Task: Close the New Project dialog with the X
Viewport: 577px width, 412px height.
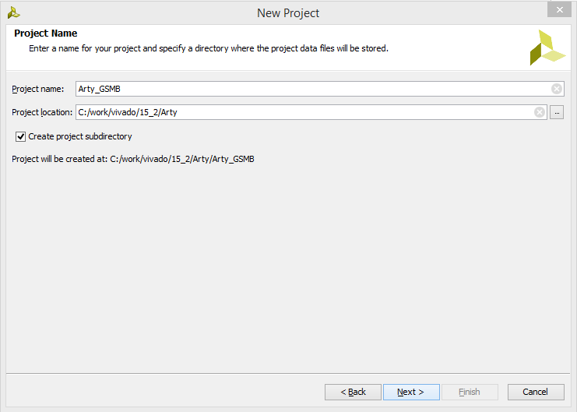Action: click(x=559, y=9)
